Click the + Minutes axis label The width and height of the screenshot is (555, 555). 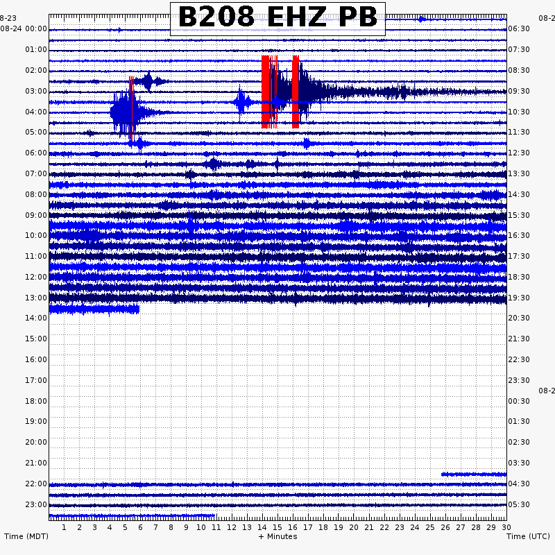click(278, 536)
